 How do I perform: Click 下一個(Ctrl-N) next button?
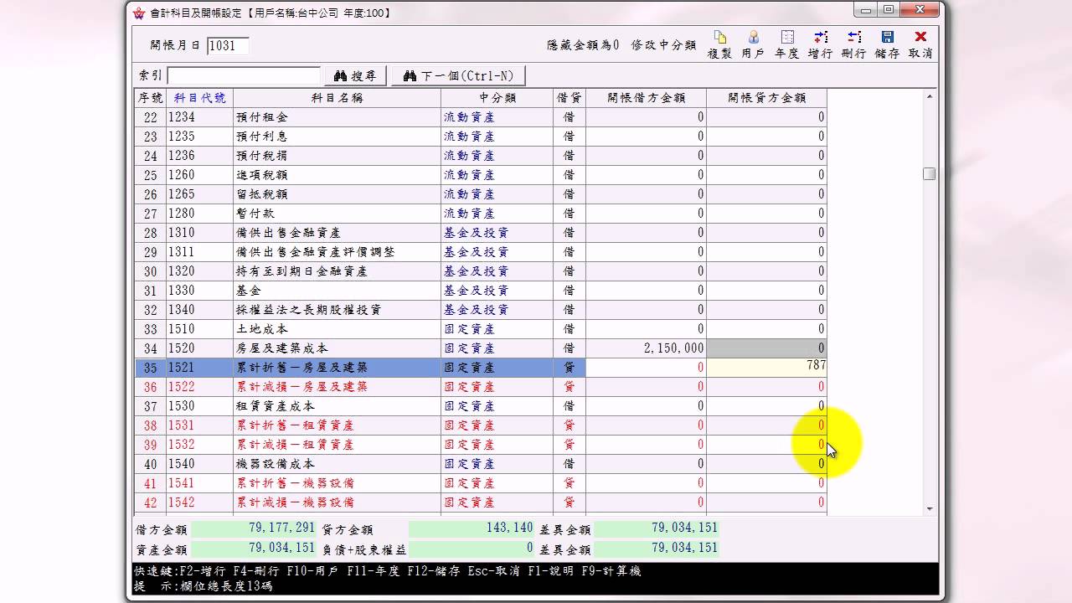458,76
